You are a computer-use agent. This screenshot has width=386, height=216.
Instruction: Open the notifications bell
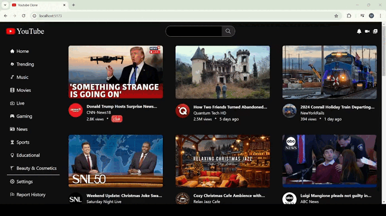(359, 32)
